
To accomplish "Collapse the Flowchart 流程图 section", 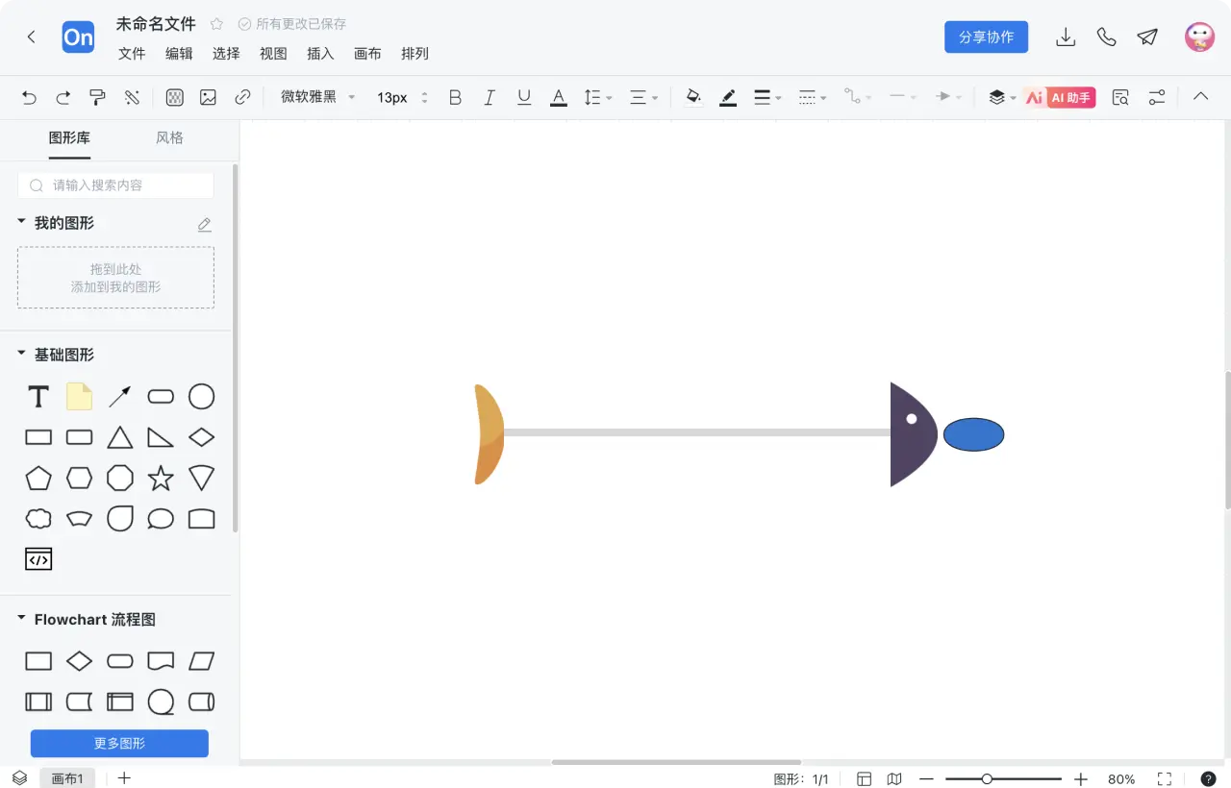I will 21,620.
